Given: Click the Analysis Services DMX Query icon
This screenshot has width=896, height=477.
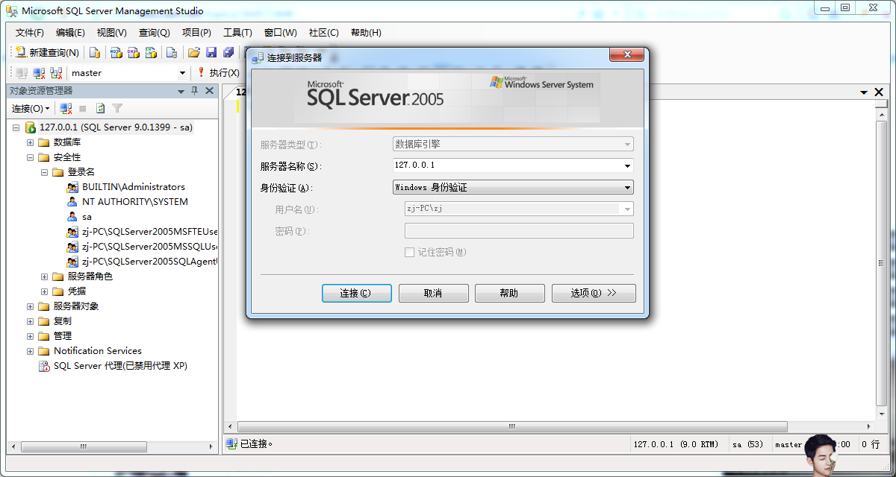Looking at the screenshot, I should (134, 52).
